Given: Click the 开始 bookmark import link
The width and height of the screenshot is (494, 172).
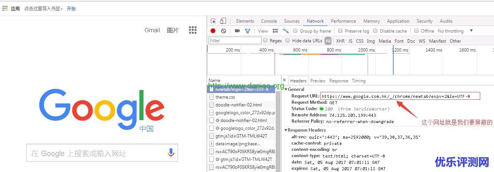Looking at the screenshot, I should [x=71, y=9].
